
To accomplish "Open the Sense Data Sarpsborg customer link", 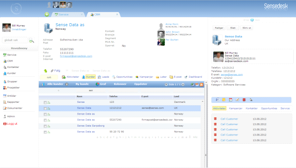I will 91,126.
